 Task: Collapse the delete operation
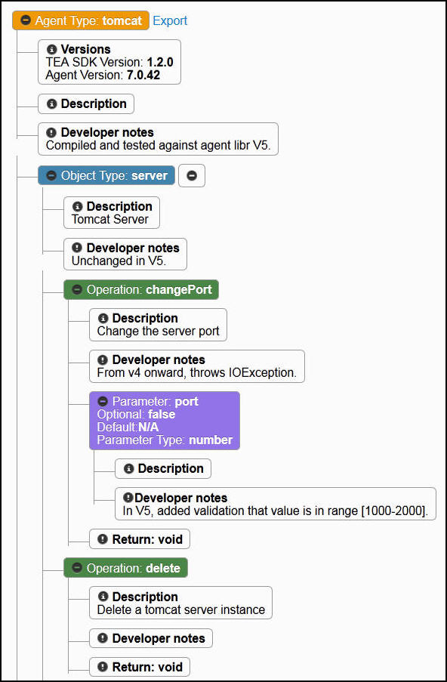[78, 568]
